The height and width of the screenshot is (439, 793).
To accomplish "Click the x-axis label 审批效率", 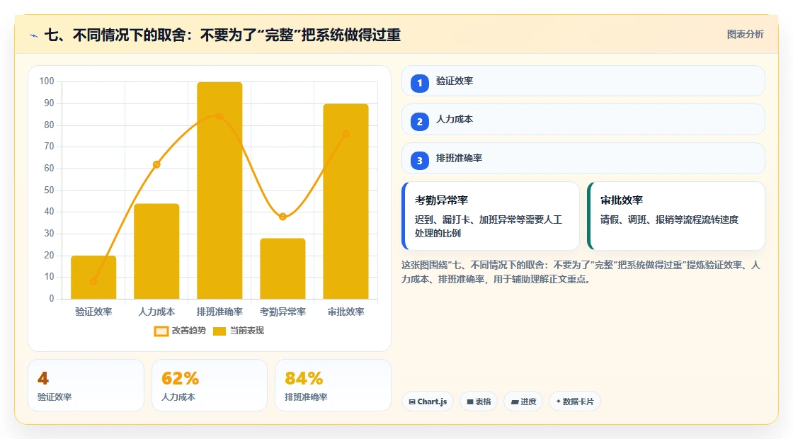I will click(x=346, y=312).
